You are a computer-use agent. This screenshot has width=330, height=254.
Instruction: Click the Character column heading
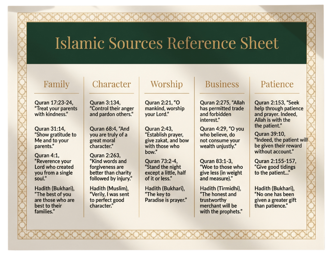pyautogui.click(x=112, y=84)
